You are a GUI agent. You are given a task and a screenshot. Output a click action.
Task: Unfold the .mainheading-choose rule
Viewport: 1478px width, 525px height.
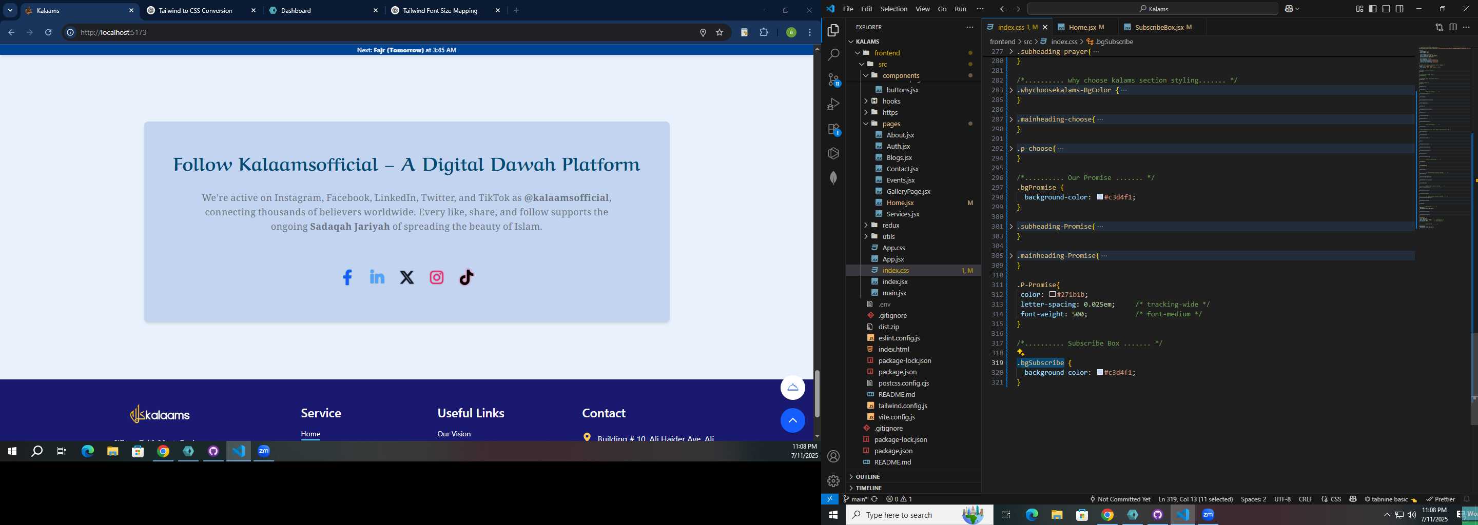pos(1011,119)
